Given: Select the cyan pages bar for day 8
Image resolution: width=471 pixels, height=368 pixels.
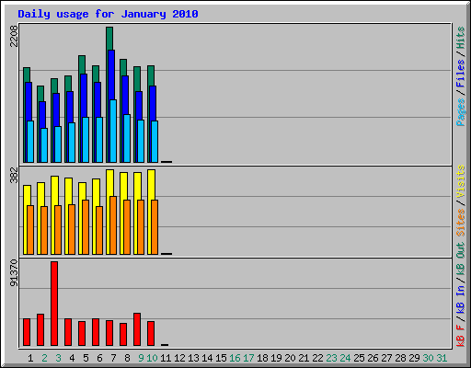Looking at the screenshot, I should pos(127,139).
